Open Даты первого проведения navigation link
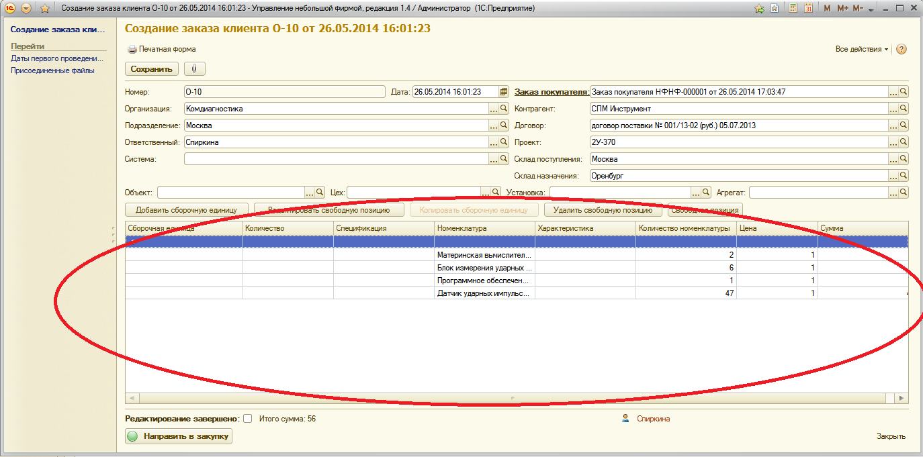The width and height of the screenshot is (923, 457). 57,58
